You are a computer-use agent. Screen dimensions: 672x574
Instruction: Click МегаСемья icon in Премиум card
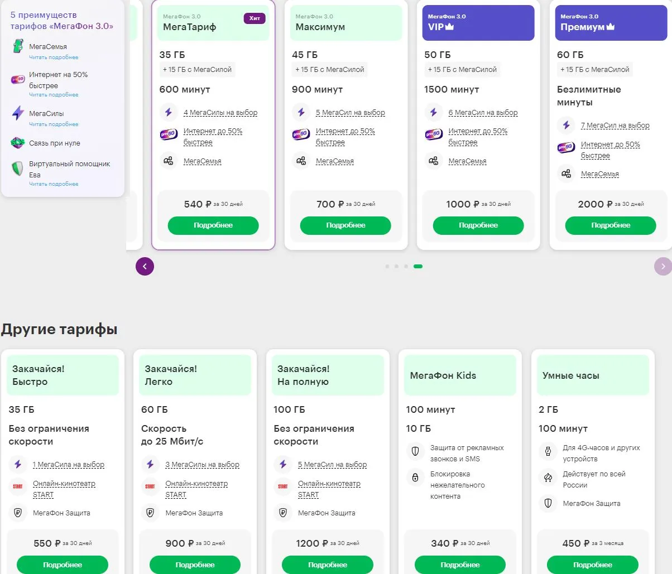567,174
